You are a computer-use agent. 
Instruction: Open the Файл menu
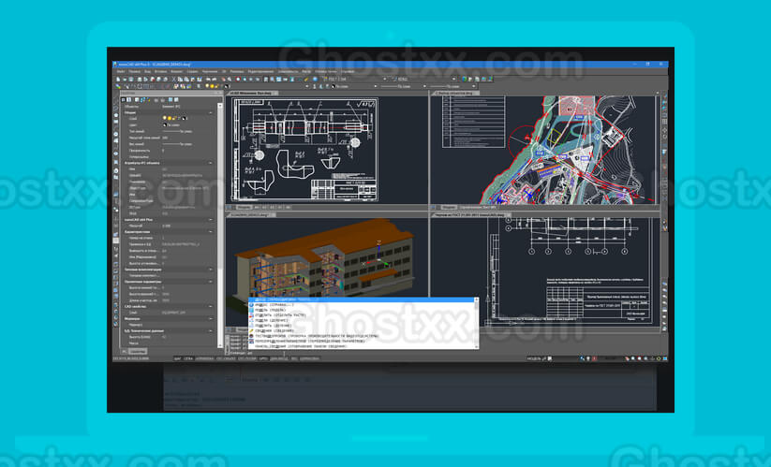click(x=120, y=71)
